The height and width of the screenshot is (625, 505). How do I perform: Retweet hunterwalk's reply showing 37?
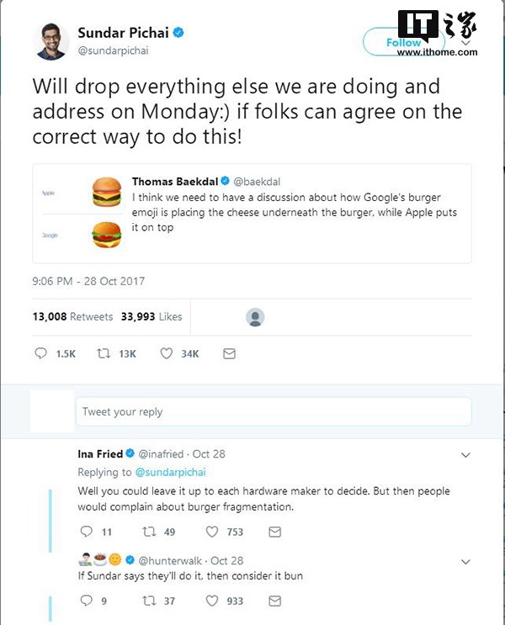150,601
